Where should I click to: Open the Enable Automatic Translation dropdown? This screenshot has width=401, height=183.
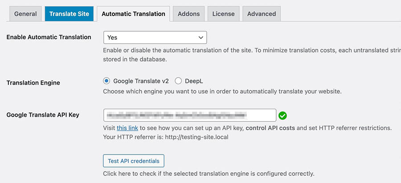(x=155, y=37)
